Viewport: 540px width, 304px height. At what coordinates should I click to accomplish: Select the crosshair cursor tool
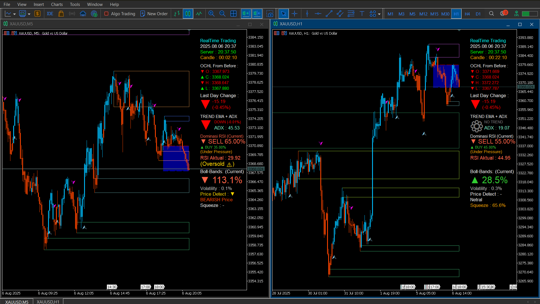click(294, 14)
